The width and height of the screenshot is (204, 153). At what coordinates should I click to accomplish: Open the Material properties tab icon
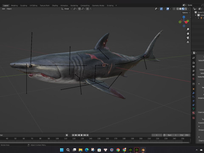click(x=194, y=113)
